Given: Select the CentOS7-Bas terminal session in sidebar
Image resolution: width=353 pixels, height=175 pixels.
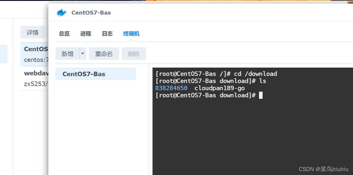Looking at the screenshot, I should pos(95,74).
